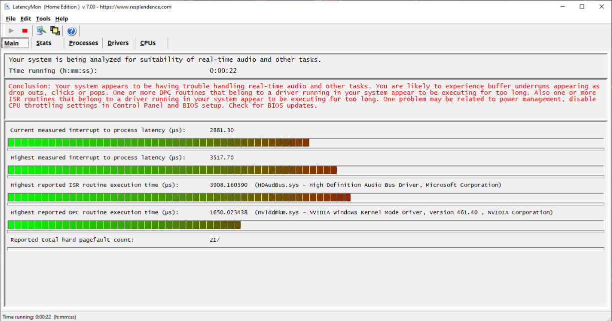Open the Tools menu
Screen dimensions: 612x321
click(43, 19)
